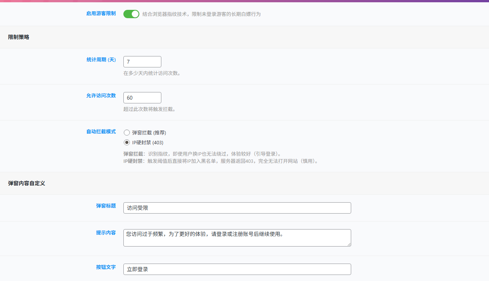This screenshot has width=489, height=281.
Task: Click the 允许访问次数 input showing 60
Action: point(142,97)
